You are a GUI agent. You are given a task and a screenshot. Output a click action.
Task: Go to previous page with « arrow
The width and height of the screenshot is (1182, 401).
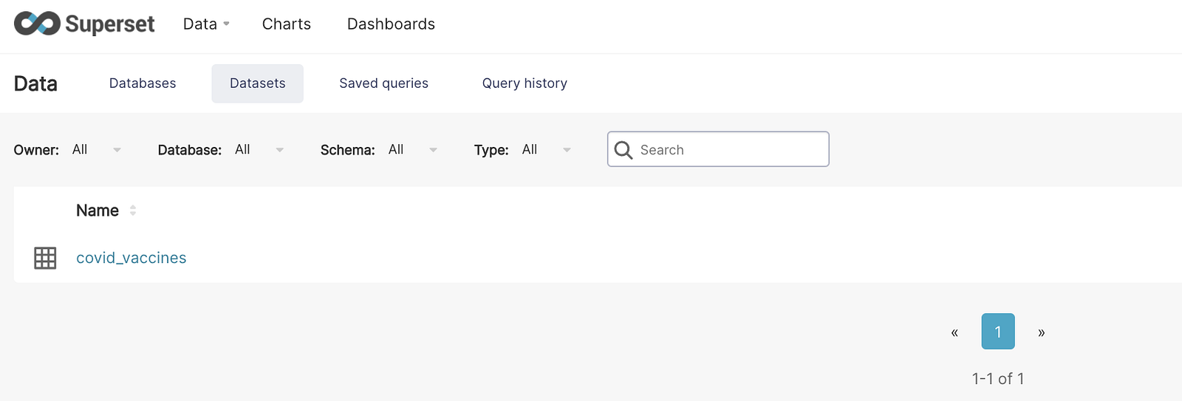pos(954,332)
